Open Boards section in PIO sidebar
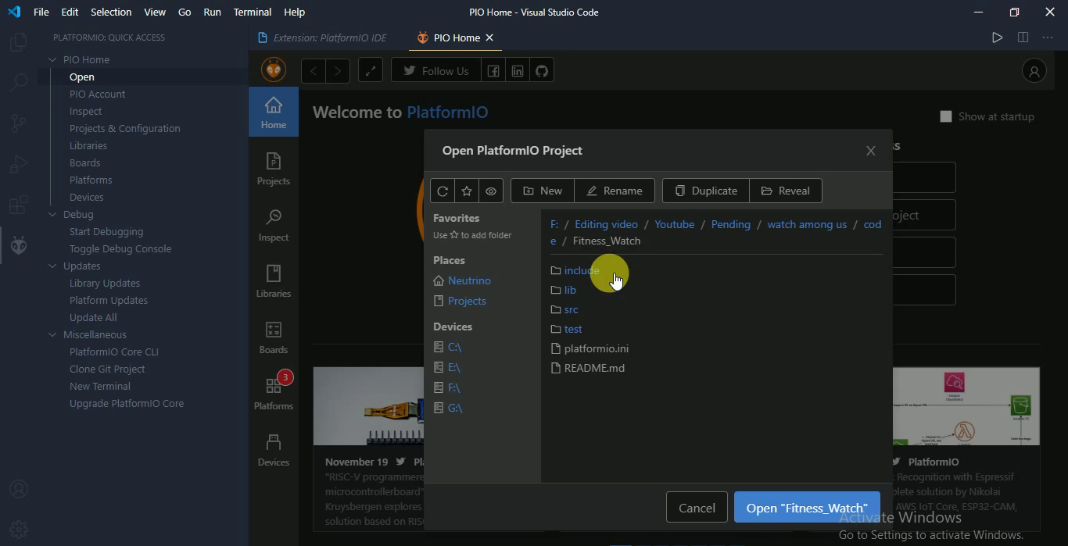 [274, 337]
